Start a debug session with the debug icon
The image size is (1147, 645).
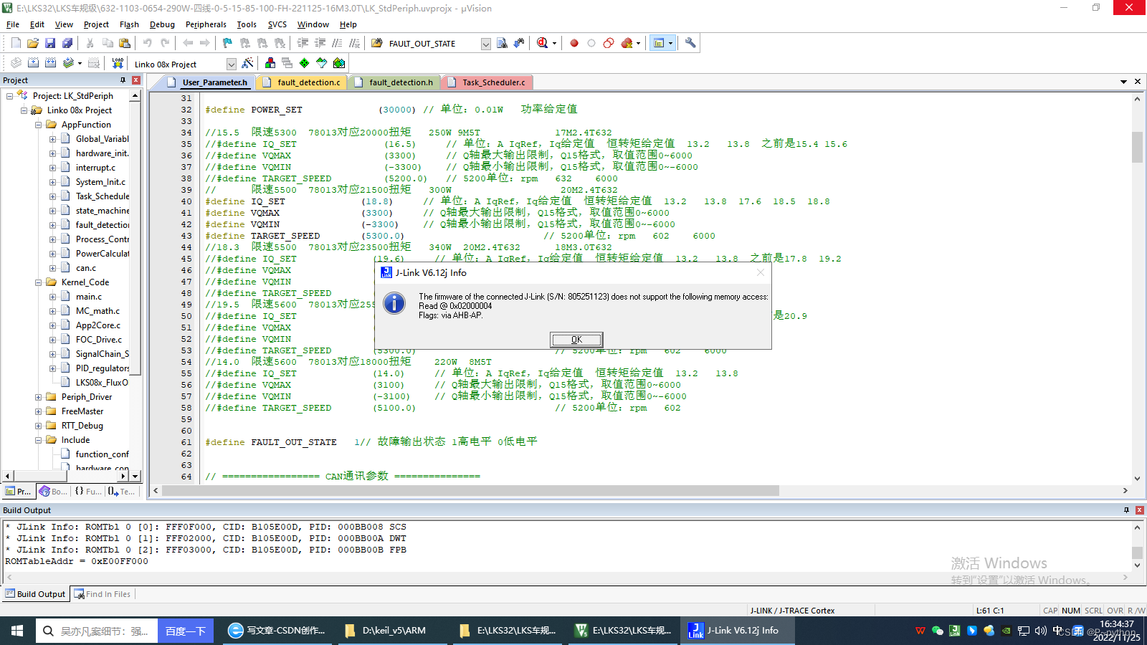(x=542, y=43)
